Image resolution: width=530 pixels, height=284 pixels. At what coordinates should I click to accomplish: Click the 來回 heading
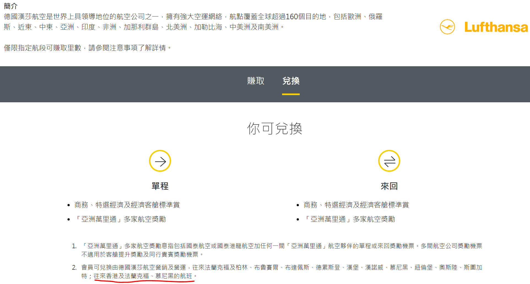(389, 186)
